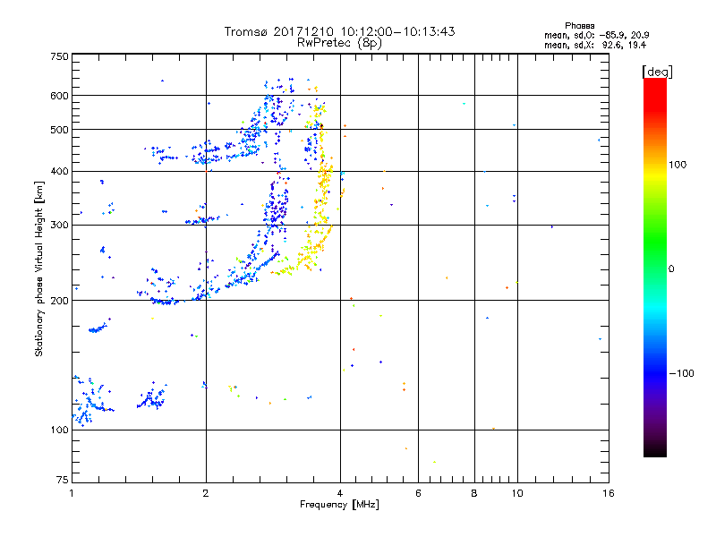Viewport: 716px width, 537px height.
Task: Click the 'Stationary phase Virtual Height [km]' axis title
Action: click(39, 268)
